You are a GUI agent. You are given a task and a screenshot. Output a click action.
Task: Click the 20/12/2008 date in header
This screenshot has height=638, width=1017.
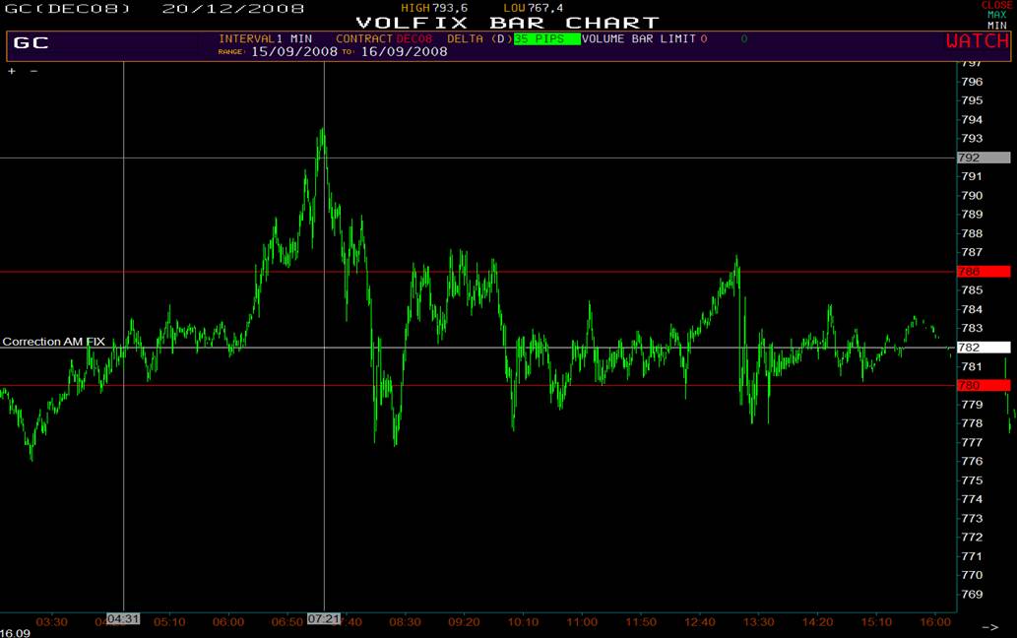tap(233, 9)
